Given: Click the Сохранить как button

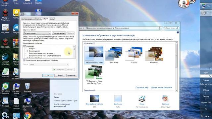Looking at the screenshot, I should pos(59,33).
